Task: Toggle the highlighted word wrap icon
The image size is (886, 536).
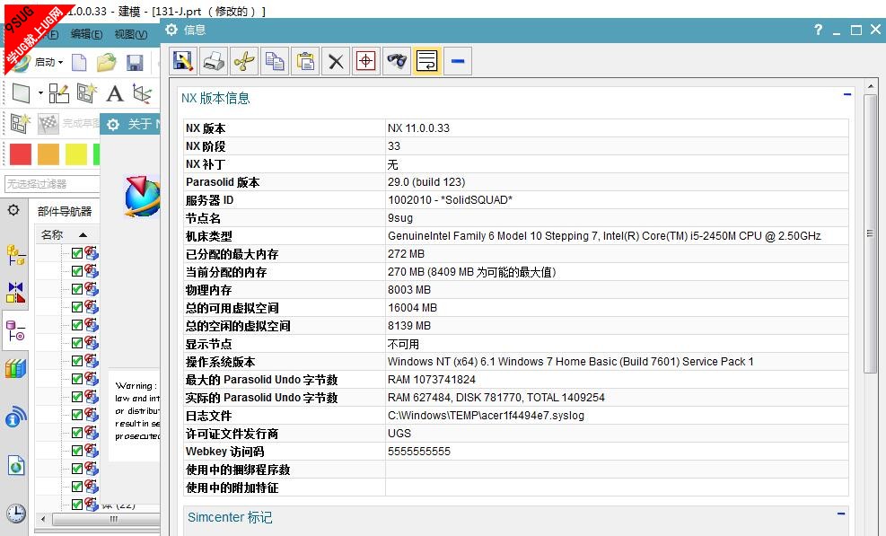Action: pos(427,61)
